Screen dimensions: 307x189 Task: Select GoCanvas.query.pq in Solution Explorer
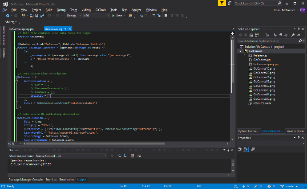(x=266, y=64)
